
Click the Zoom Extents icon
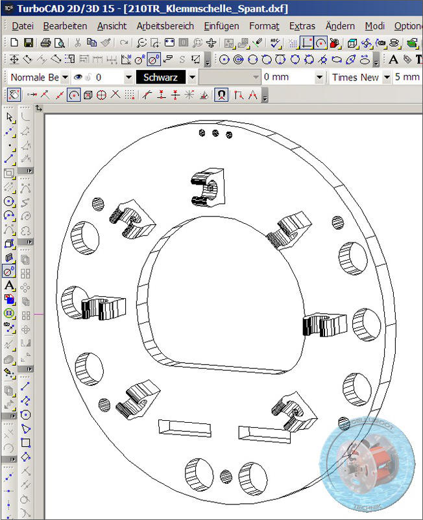169,42
